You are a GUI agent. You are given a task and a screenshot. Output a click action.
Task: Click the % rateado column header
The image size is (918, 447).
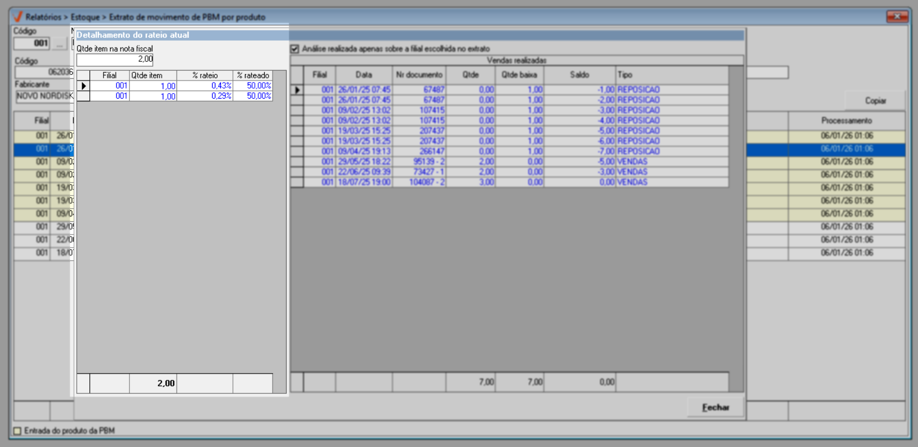click(253, 76)
